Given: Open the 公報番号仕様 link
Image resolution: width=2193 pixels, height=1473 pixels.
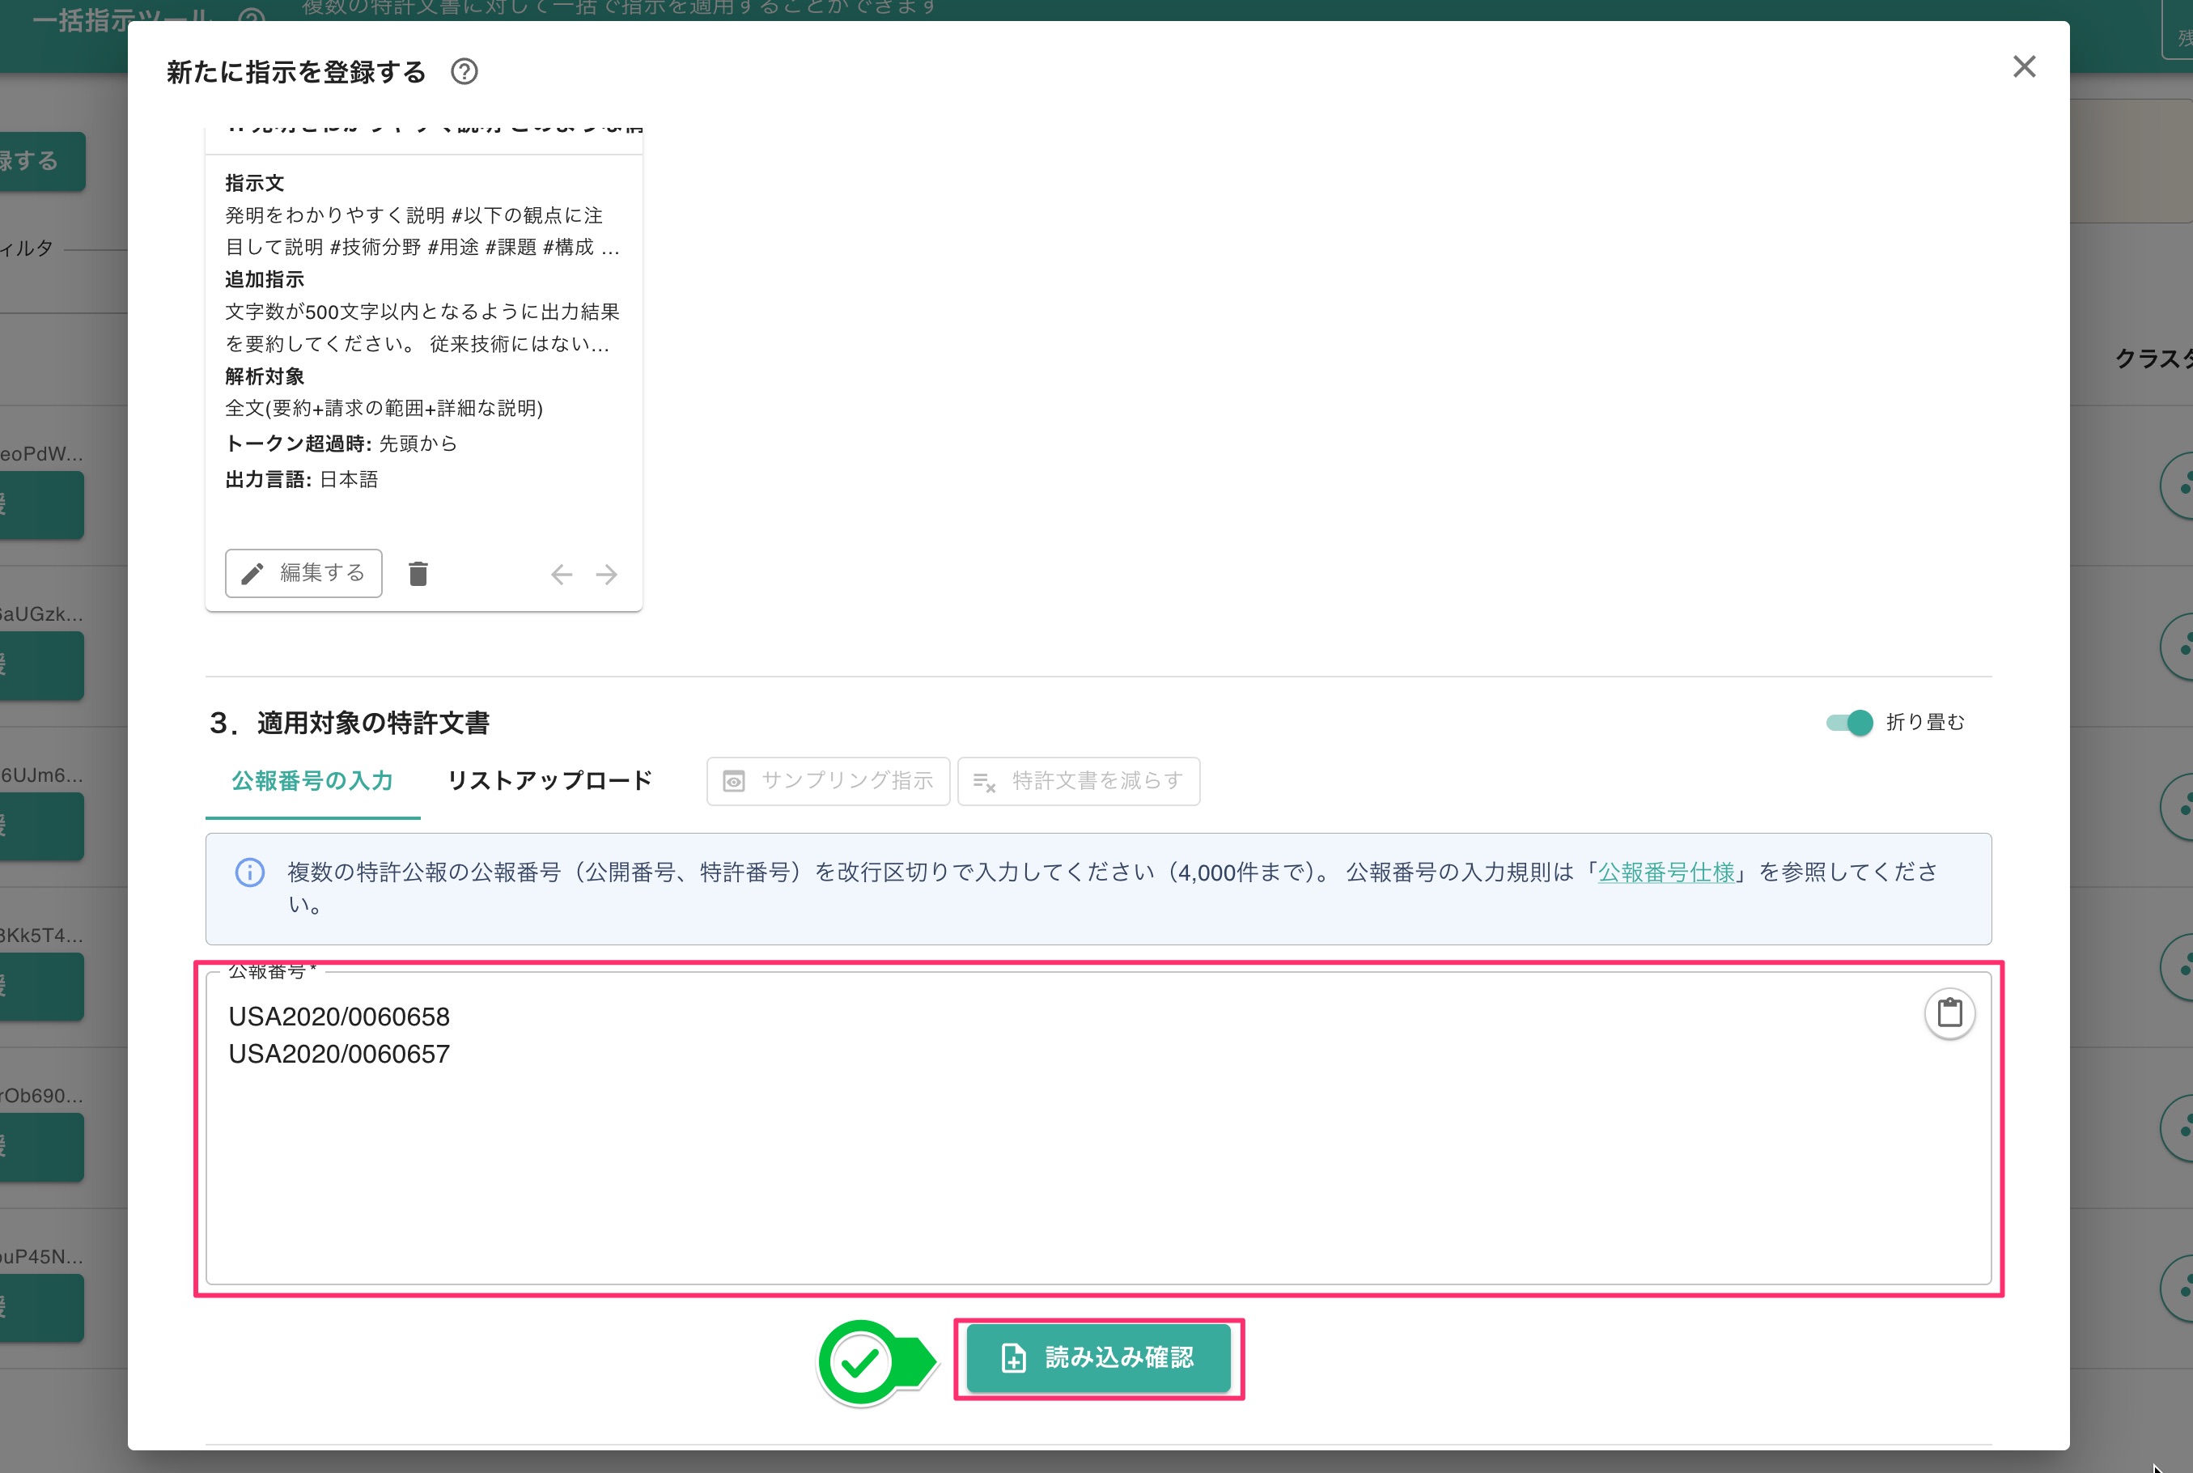Looking at the screenshot, I should coord(1663,872).
